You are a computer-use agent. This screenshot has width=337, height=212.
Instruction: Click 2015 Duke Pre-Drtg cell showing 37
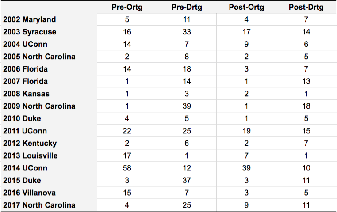[187, 181]
